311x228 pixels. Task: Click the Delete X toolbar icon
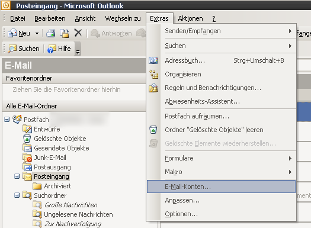[78, 33]
